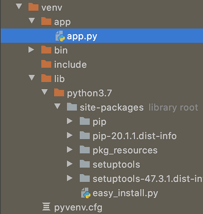203x214 pixels.
Task: Click the config file icon for pyvenv.cfg
Action: (x=46, y=207)
